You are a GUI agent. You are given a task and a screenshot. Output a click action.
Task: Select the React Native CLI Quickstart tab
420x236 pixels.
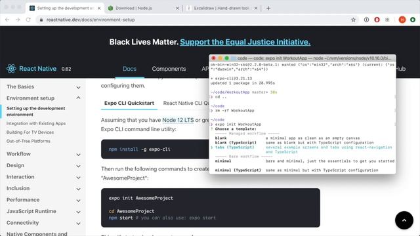click(186, 103)
